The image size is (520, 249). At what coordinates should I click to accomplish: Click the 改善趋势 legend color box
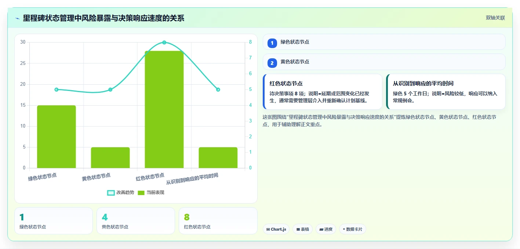coord(111,193)
